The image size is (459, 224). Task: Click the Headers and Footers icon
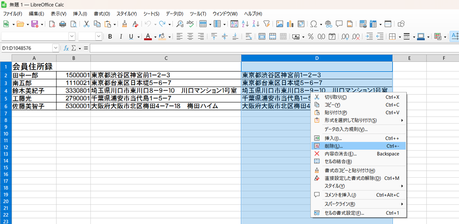(349, 24)
